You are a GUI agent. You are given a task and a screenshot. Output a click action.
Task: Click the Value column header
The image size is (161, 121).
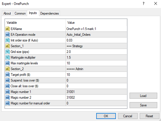[96, 22]
